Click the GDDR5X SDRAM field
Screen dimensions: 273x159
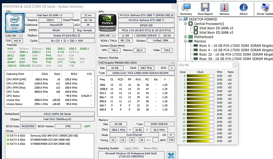146,36
